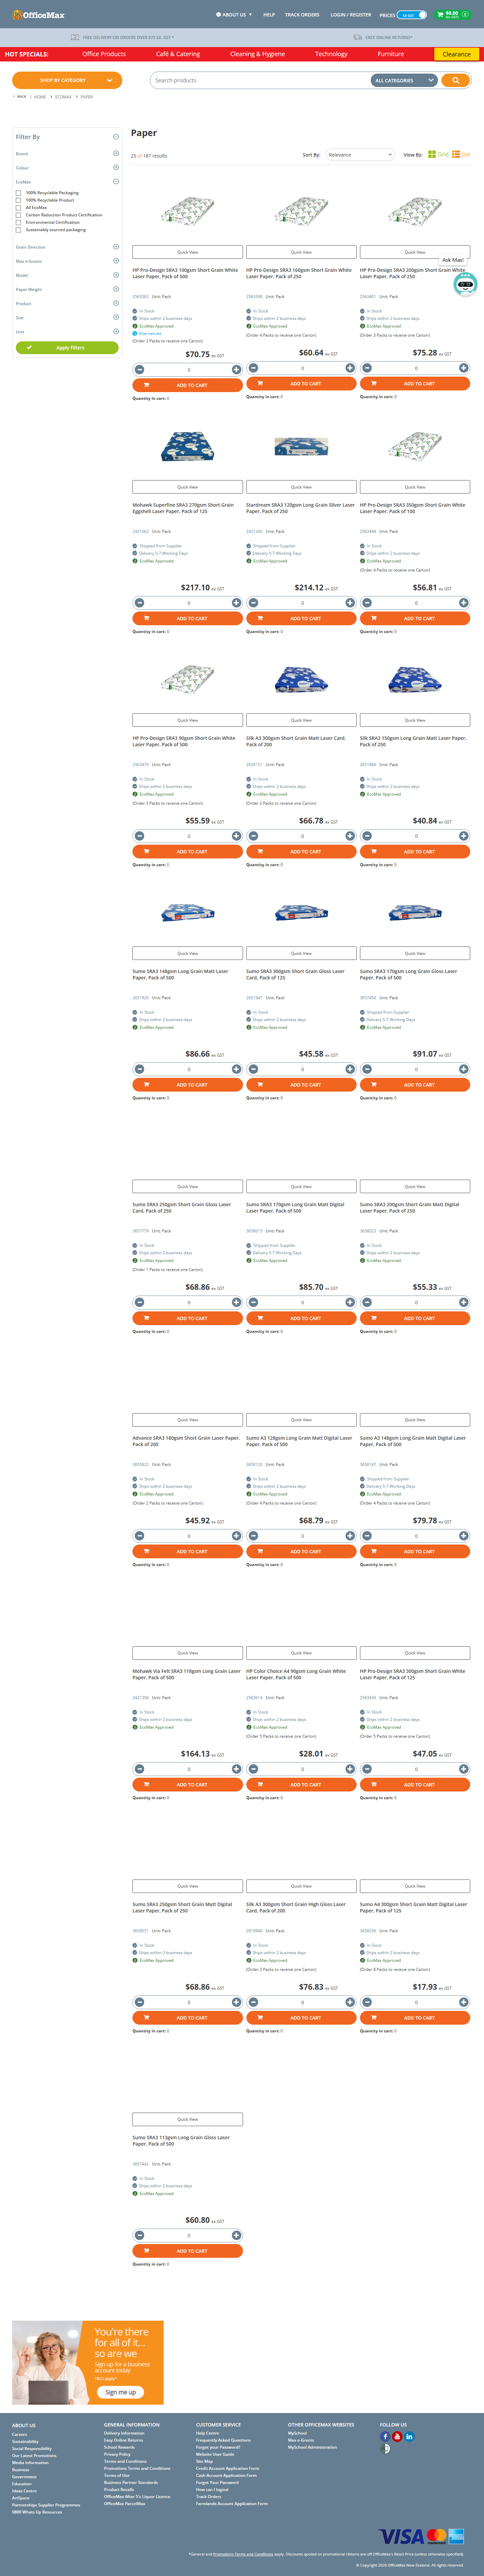The height and width of the screenshot is (2576, 484).
Task: Increase quantity for HP Pro-Design 90gsm paper
Action: point(236,836)
